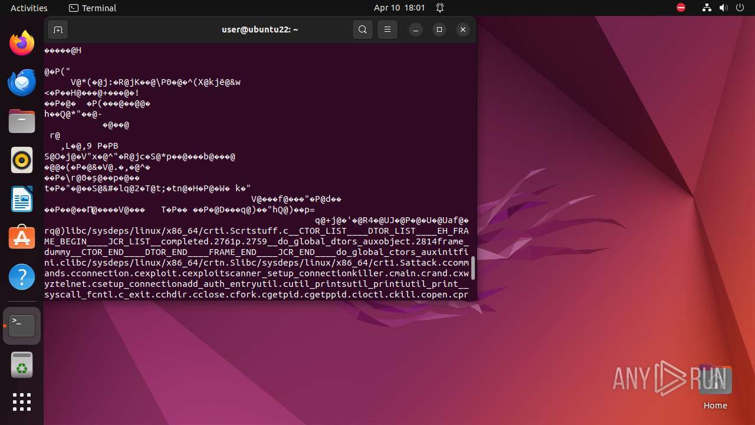Open the Home folder desktop icon
Viewport: 755px width, 425px height.
point(715,387)
